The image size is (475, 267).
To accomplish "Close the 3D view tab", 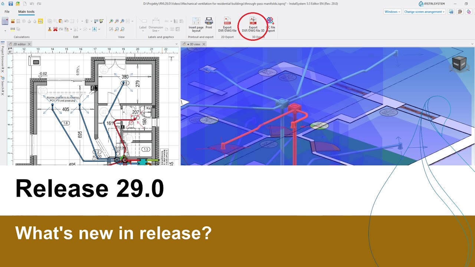I will [x=204, y=44].
